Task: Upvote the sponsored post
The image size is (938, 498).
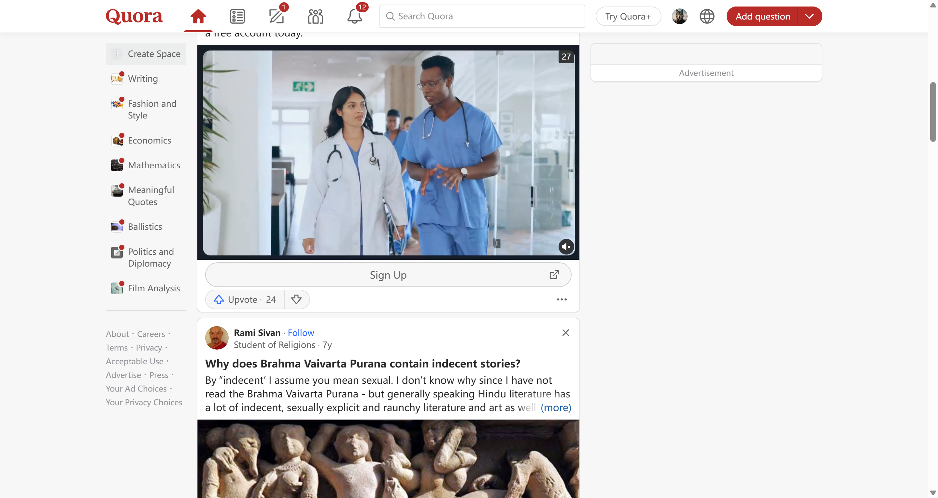Action: (x=245, y=299)
